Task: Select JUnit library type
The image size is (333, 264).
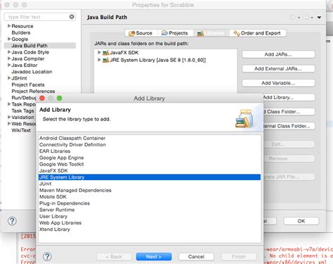Action: (150, 184)
